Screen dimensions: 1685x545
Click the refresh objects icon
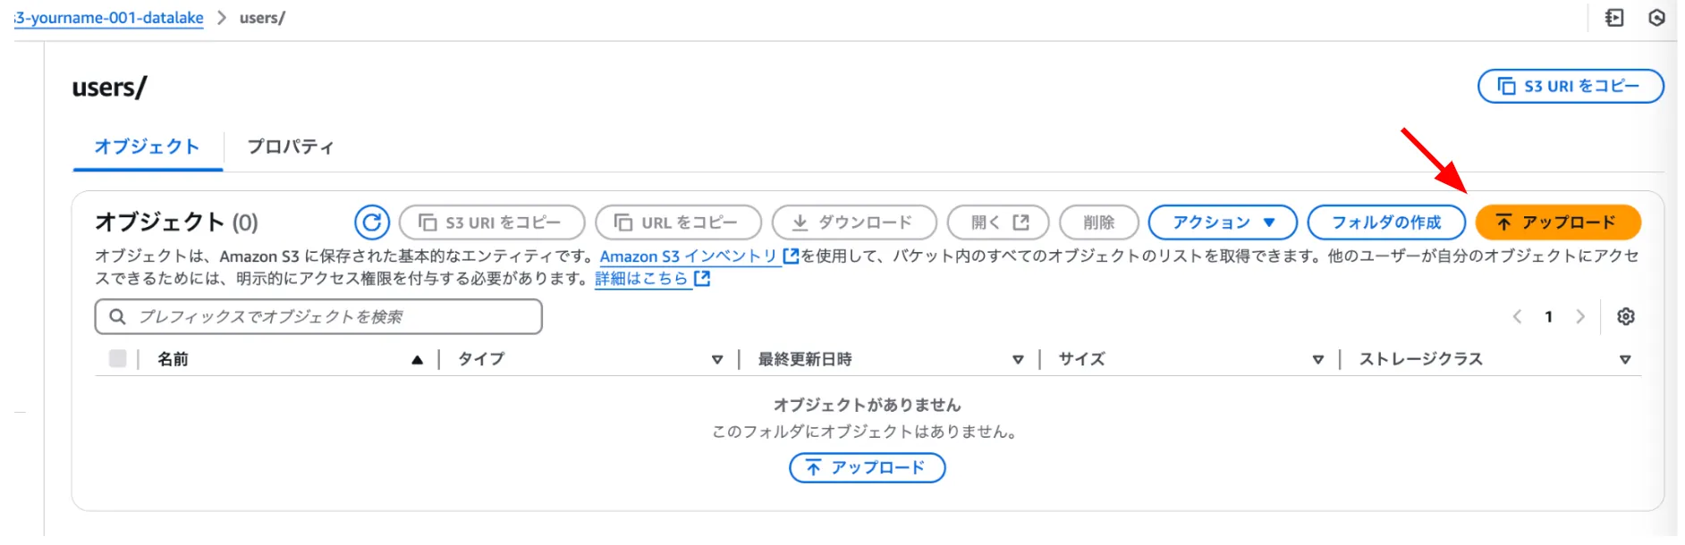tap(371, 222)
